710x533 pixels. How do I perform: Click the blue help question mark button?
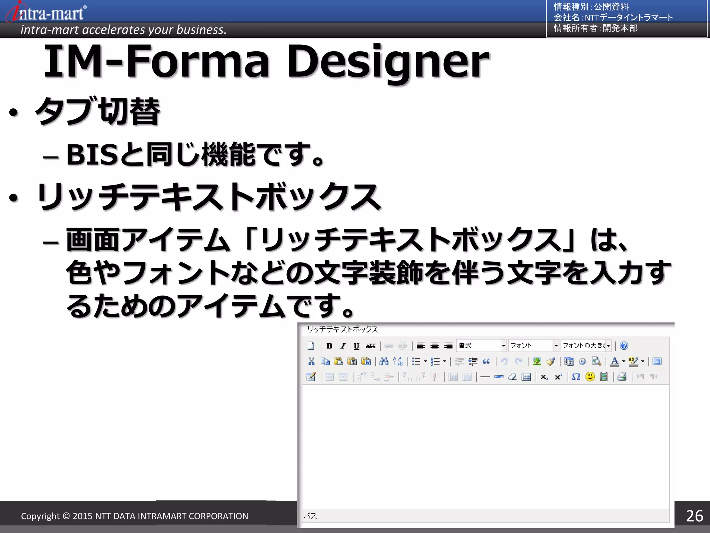[624, 346]
